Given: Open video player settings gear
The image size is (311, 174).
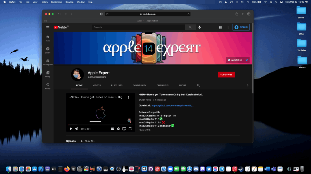Looking at the screenshot, I should [x=118, y=129].
